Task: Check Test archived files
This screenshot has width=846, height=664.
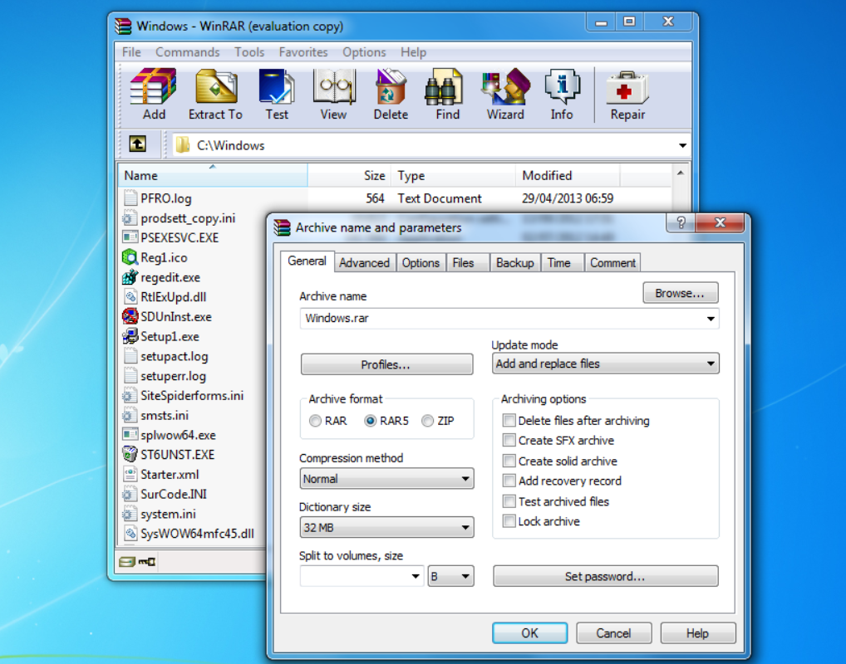Action: [509, 501]
